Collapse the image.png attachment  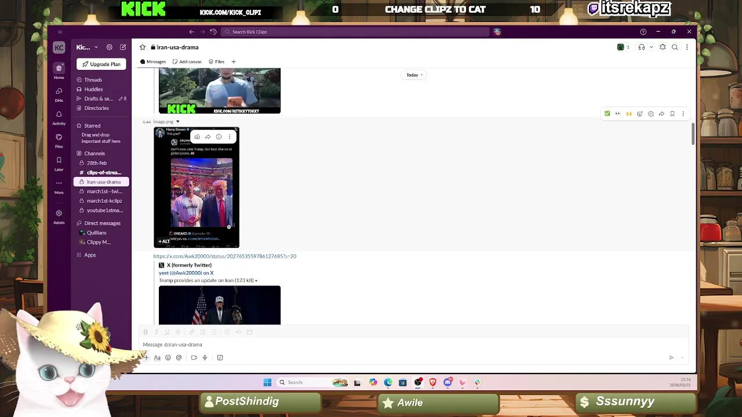coord(178,122)
